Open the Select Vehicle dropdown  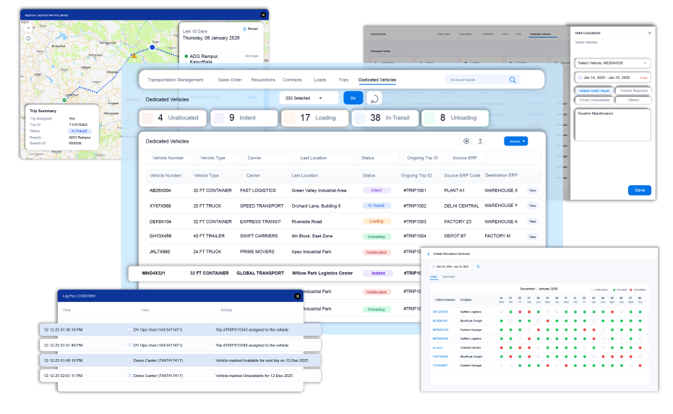point(612,63)
